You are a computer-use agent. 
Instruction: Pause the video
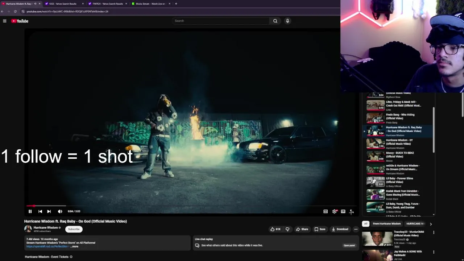pyautogui.click(x=30, y=211)
